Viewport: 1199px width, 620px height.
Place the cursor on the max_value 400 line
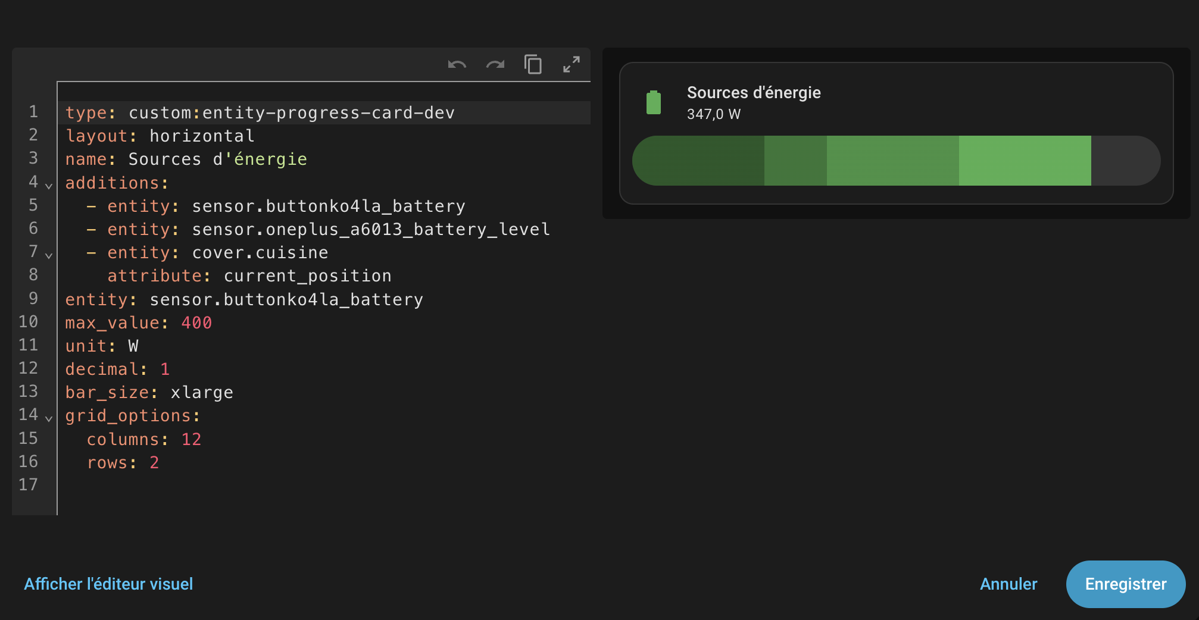(196, 323)
